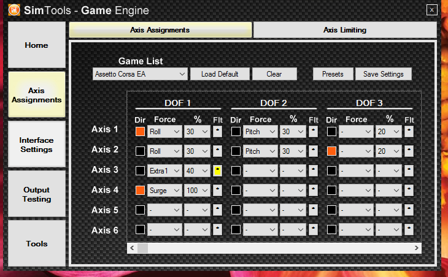This screenshot has width=448, height=277.
Task: Open Axis 4 Surge force dropdown
Action: click(x=164, y=190)
